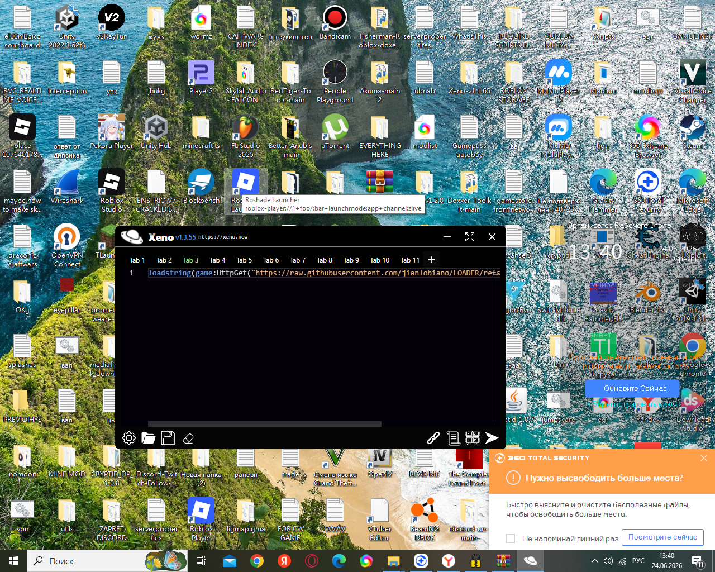This screenshot has width=715, height=572.
Task: Execute the script with Xeno's arrow icon
Action: pos(492,438)
